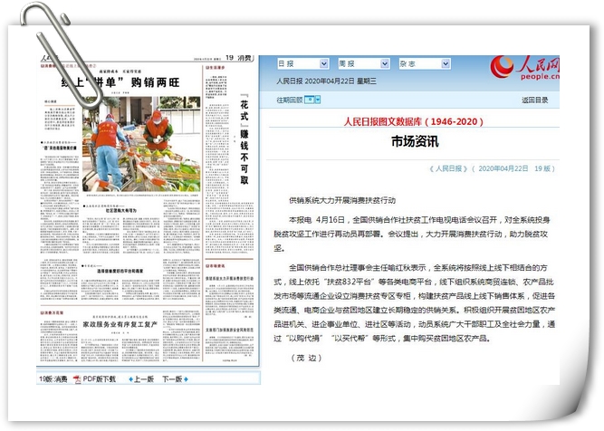Click the volunteers photo on the newspaper page
604x431 pixels.
(x=141, y=144)
